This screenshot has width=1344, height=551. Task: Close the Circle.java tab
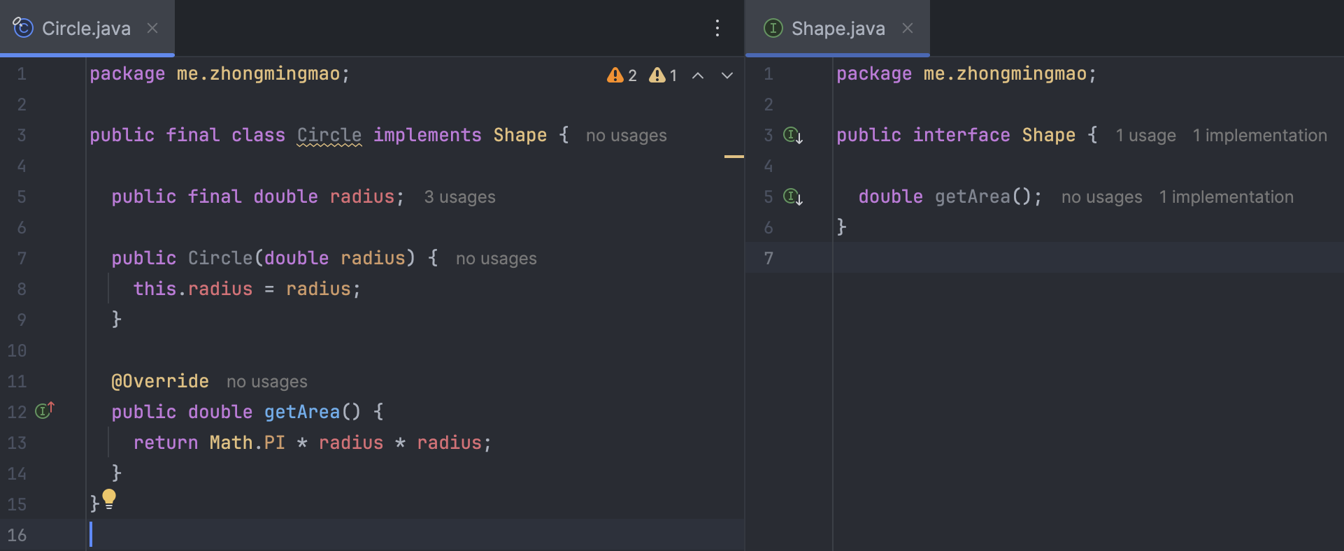(x=152, y=28)
